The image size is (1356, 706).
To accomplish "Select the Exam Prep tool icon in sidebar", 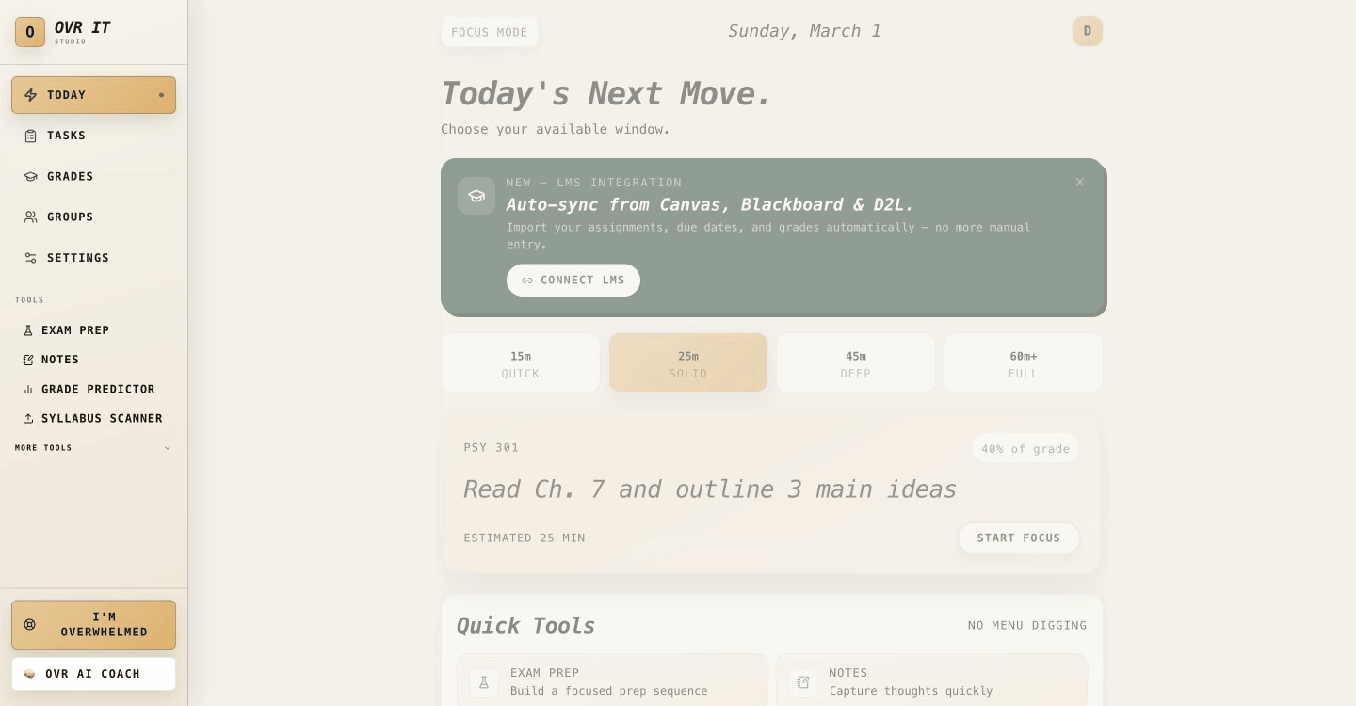I will point(28,329).
